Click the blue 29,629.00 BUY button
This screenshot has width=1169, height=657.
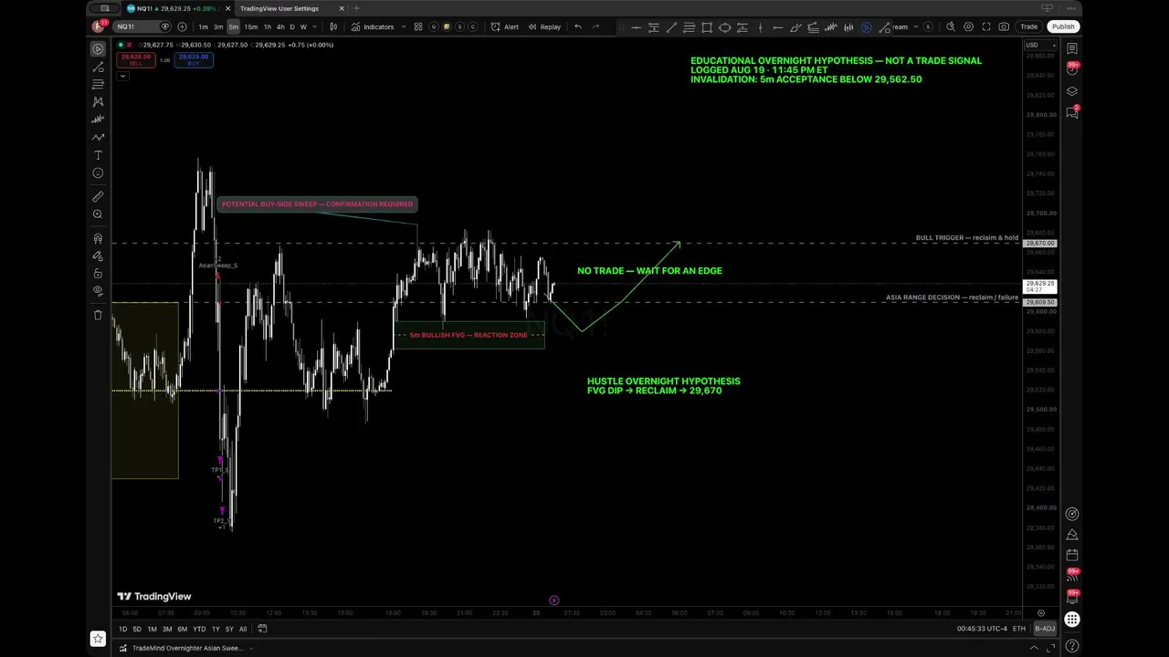(x=194, y=60)
